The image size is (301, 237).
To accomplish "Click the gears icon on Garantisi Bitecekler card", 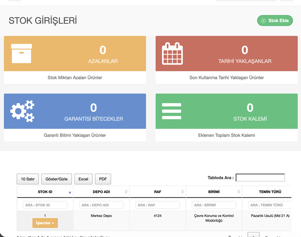I will point(22,111).
